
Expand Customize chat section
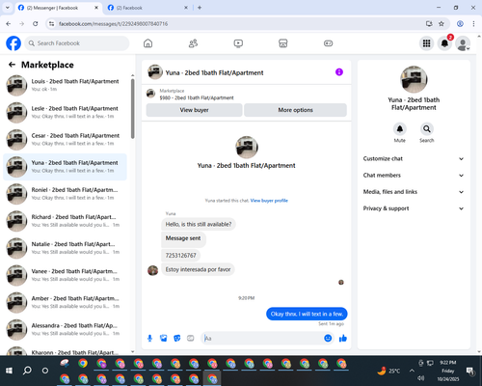point(414,158)
